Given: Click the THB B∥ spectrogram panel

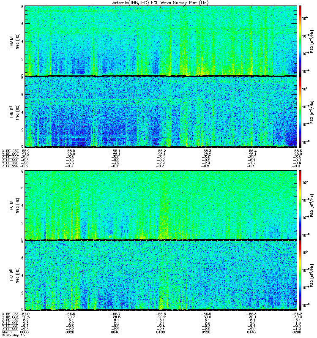Looking at the screenshot, I should pos(161,112).
